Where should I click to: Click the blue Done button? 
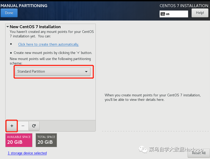9,13
